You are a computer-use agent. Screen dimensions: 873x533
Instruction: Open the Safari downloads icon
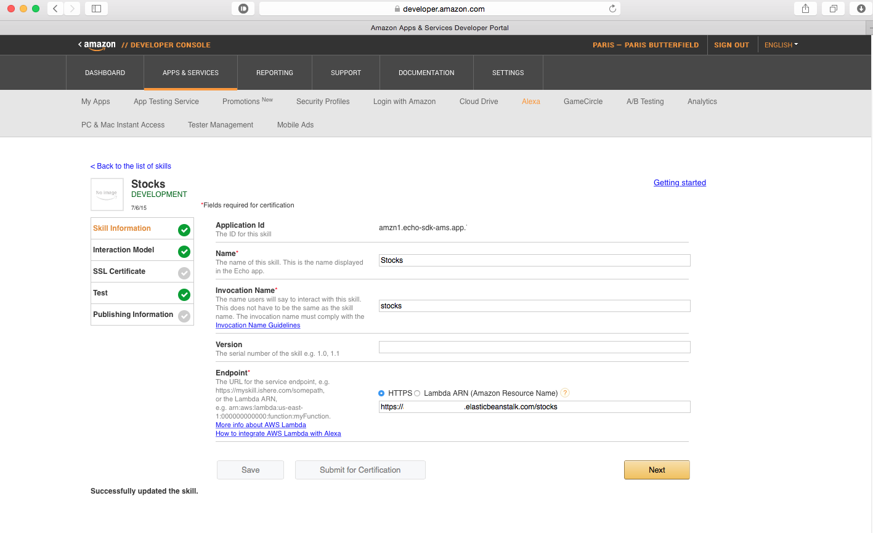[861, 9]
